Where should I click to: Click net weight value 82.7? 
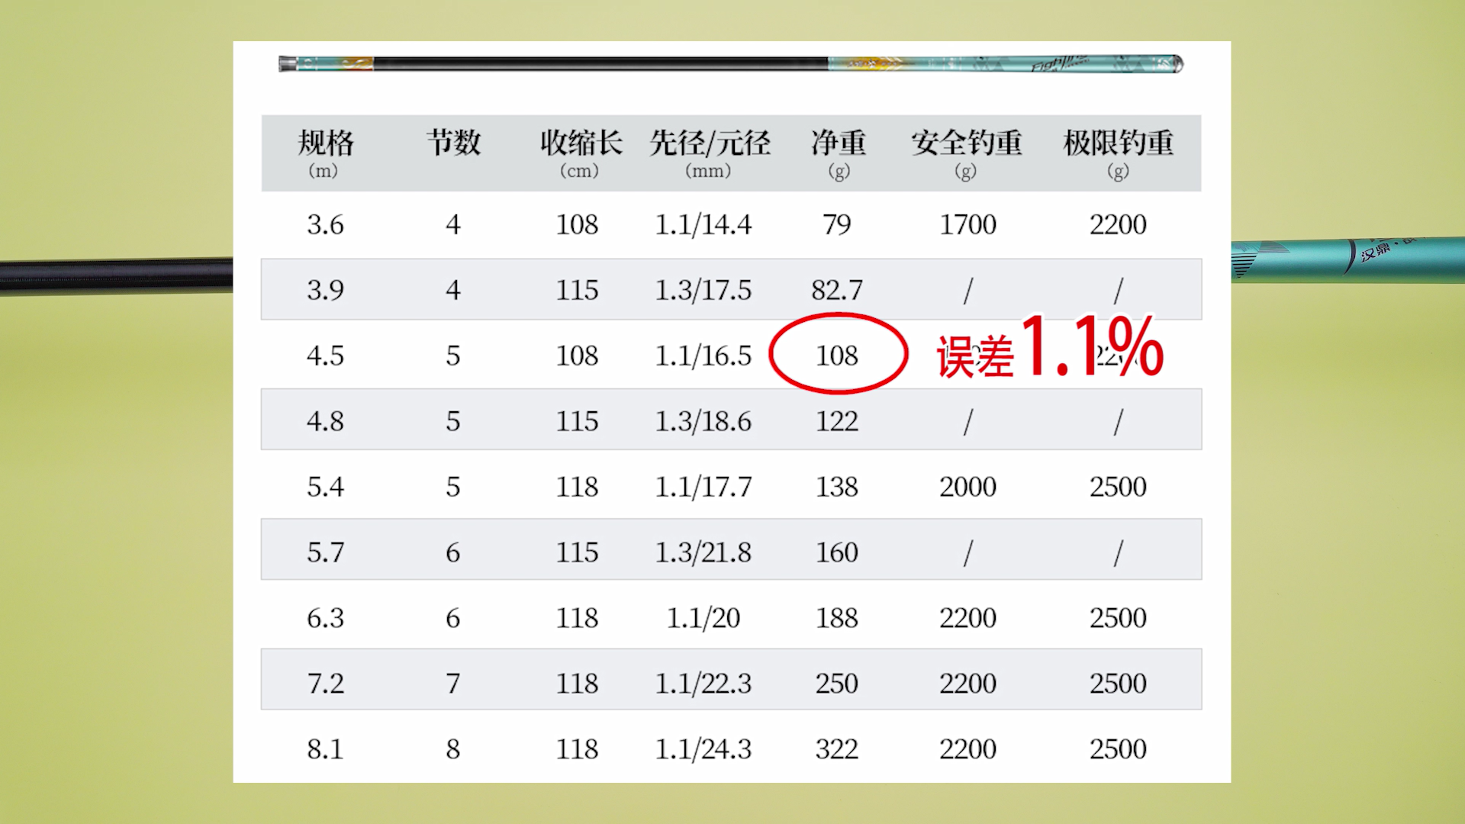[837, 290]
